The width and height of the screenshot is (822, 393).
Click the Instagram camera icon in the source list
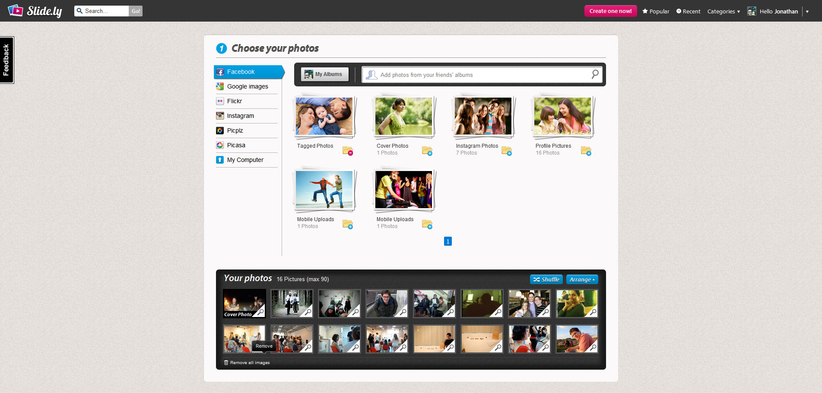(220, 116)
